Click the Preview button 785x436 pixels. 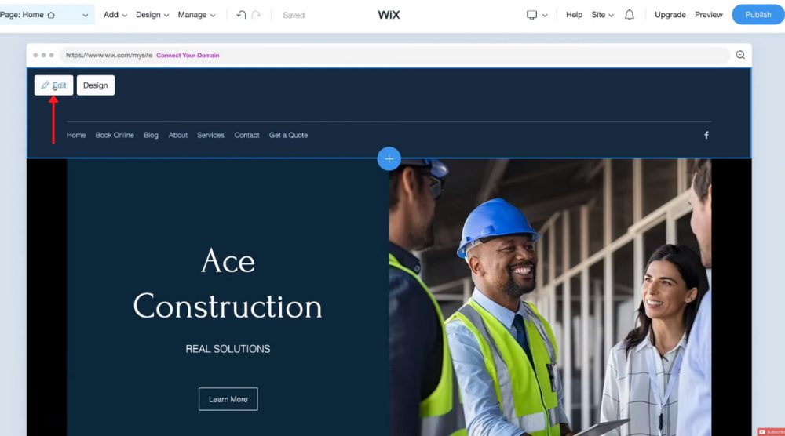click(x=708, y=15)
